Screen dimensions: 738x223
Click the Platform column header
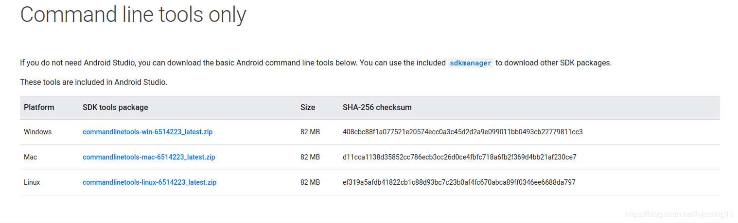39,107
